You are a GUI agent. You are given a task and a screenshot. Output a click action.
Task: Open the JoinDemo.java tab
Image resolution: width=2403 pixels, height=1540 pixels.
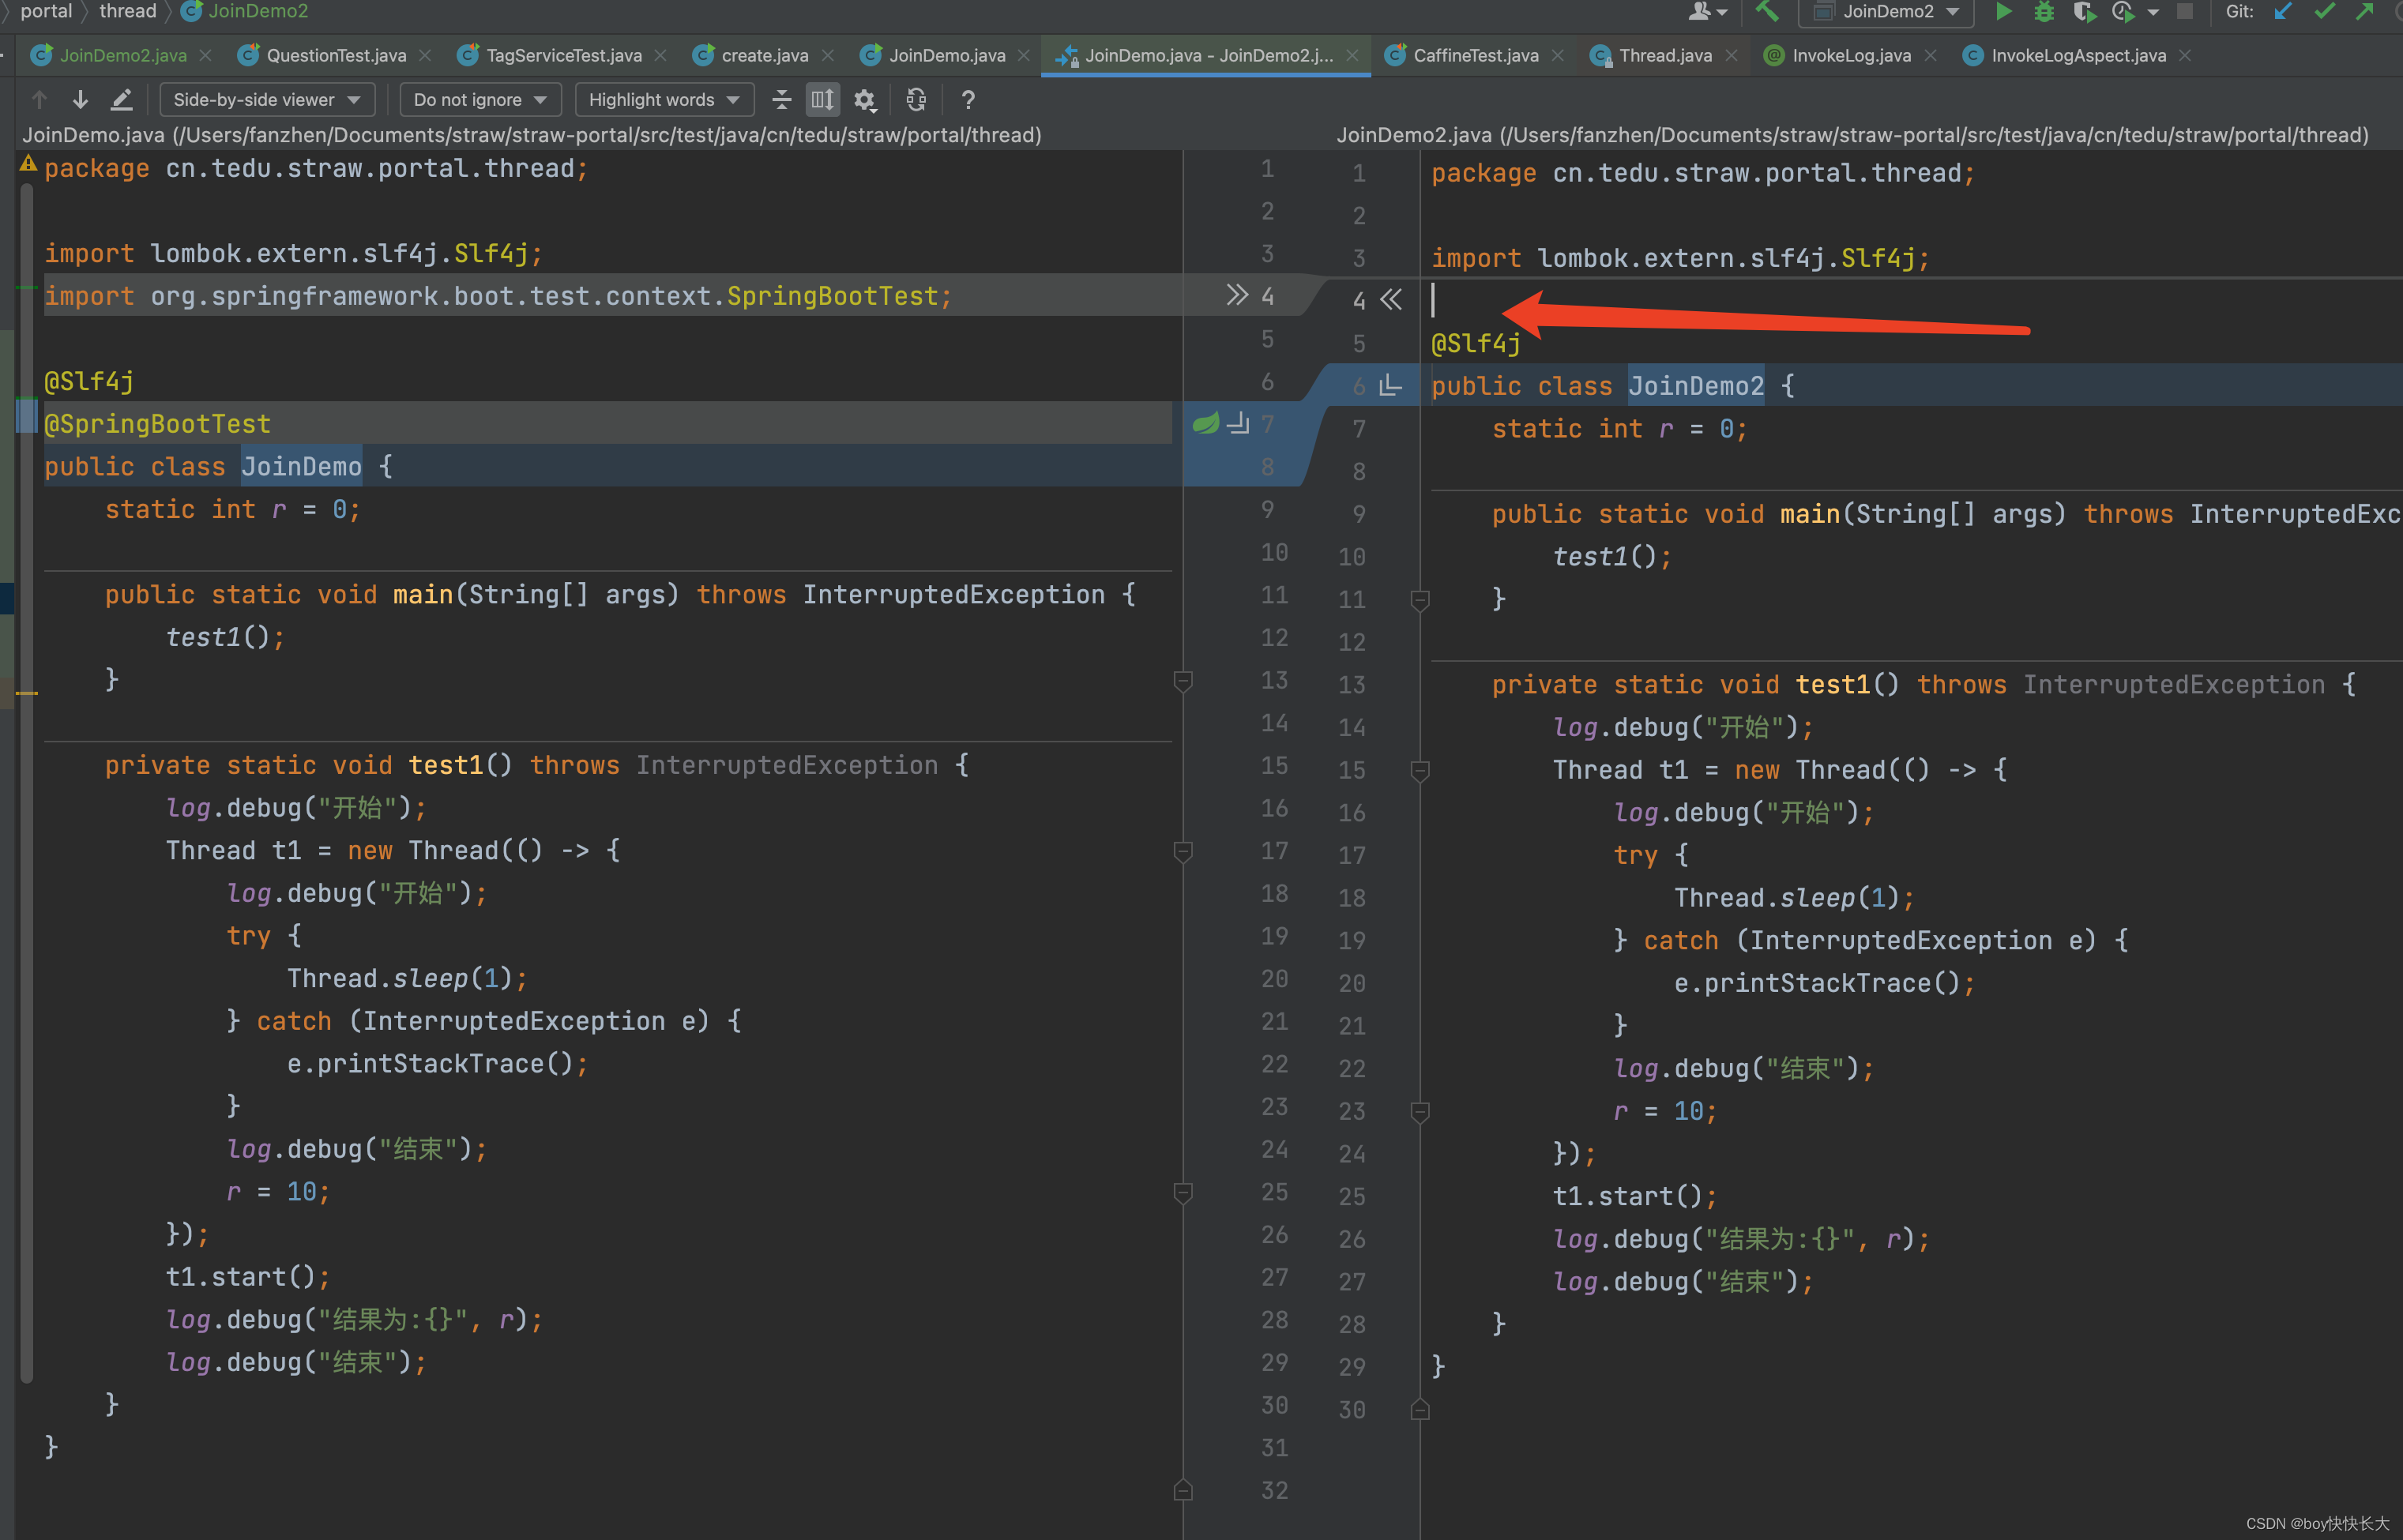[x=947, y=55]
